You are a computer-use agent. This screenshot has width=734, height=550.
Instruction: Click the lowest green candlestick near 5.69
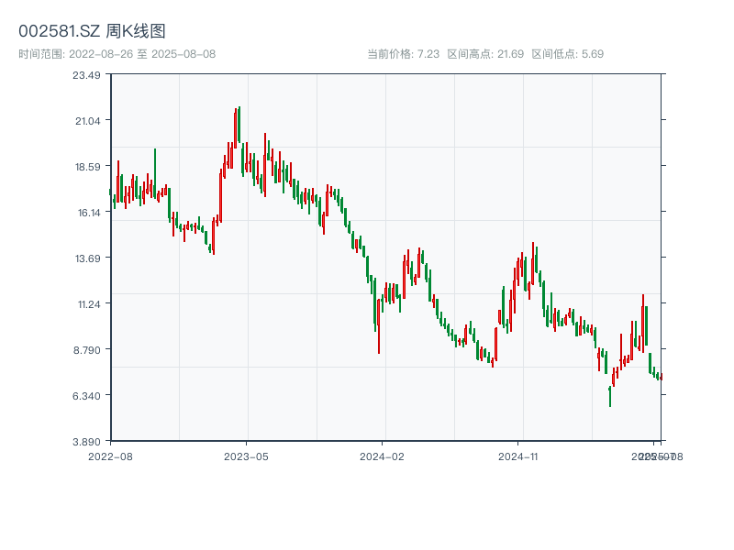coord(609,396)
